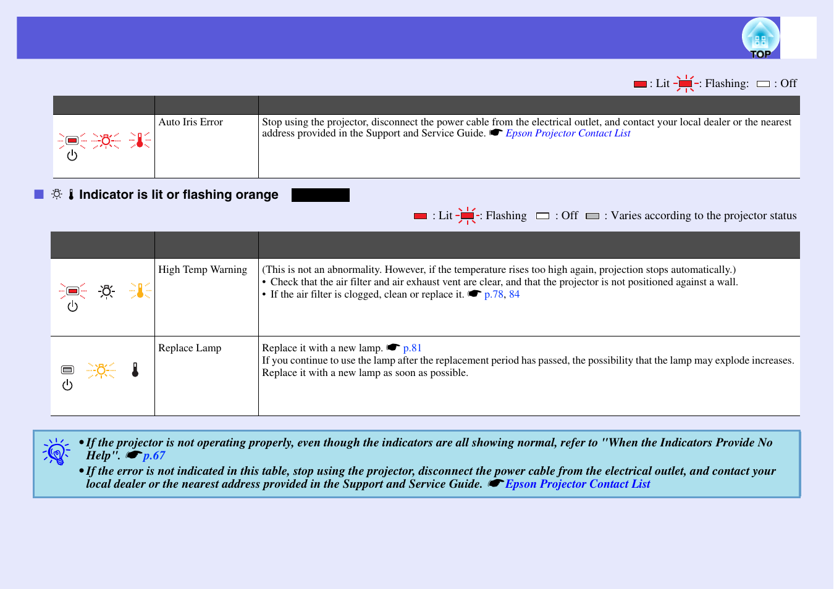Select the Auto Iris Error cell

pyautogui.click(x=206, y=146)
